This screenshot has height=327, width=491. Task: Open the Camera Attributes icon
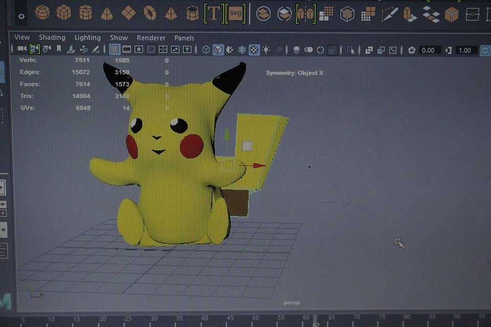47,49
